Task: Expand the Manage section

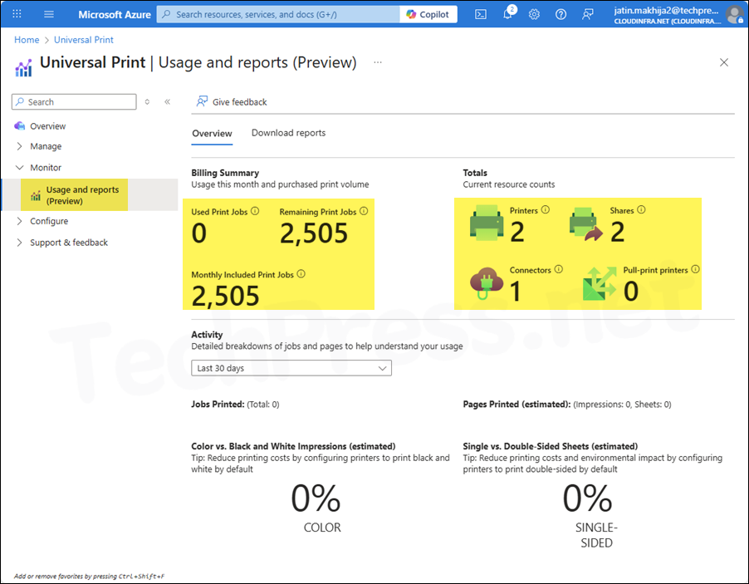Action: pyautogui.click(x=46, y=146)
